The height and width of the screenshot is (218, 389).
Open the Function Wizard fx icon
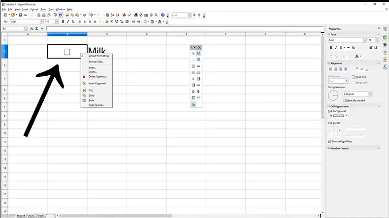click(x=32, y=29)
